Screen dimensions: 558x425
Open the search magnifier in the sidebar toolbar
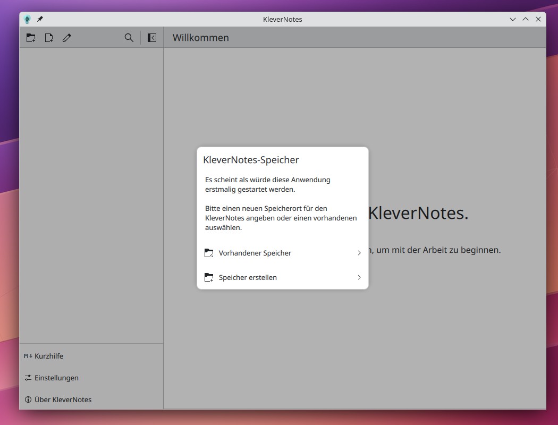point(129,38)
